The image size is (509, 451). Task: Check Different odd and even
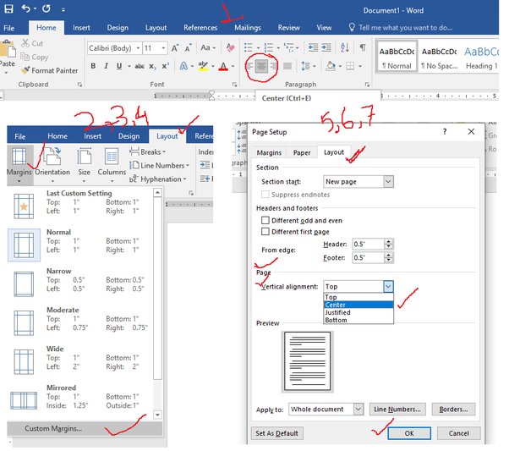pos(265,220)
